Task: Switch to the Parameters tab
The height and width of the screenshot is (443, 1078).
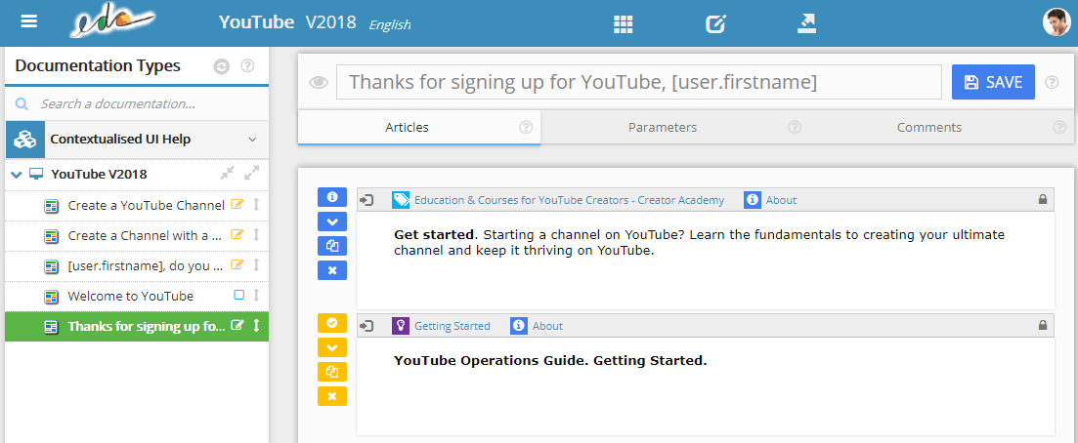Action: [663, 128]
